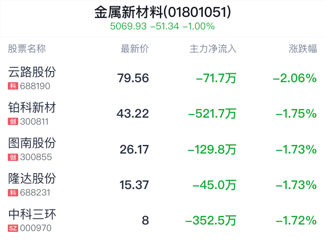Click the 创 badge beside 300811
Image resolution: width=325 pixels, height=244 pixels.
[x=13, y=122]
